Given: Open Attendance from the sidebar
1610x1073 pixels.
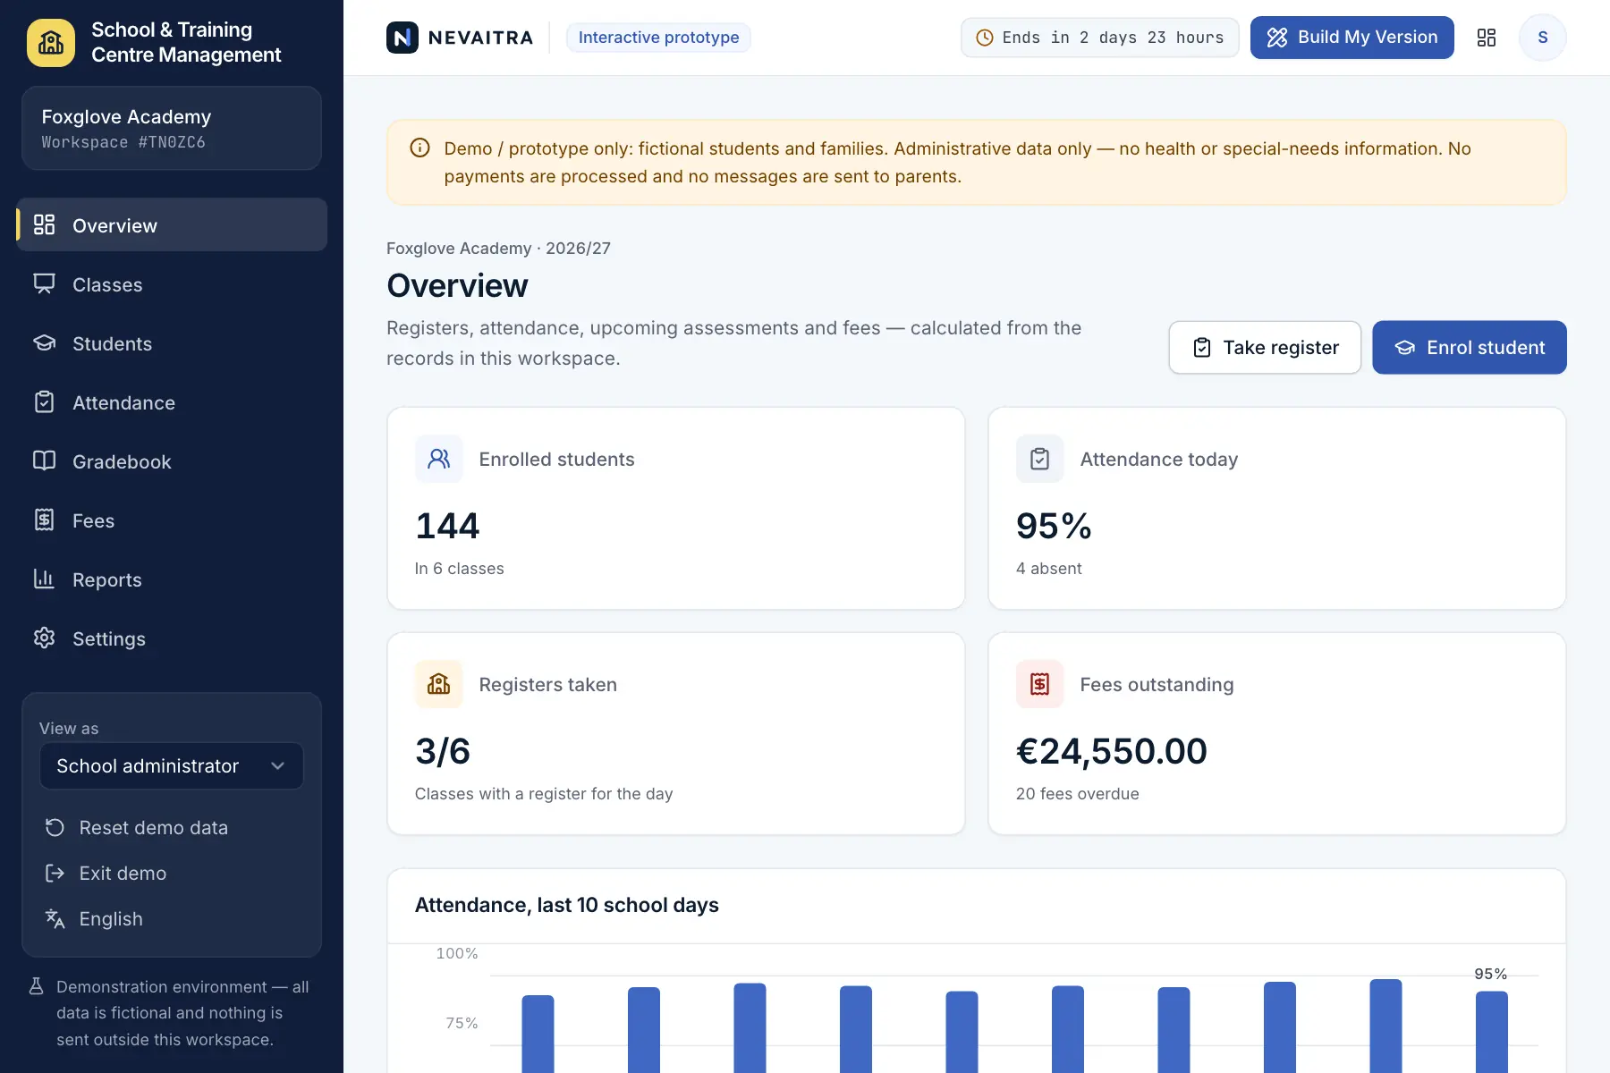Looking at the screenshot, I should coord(172,402).
